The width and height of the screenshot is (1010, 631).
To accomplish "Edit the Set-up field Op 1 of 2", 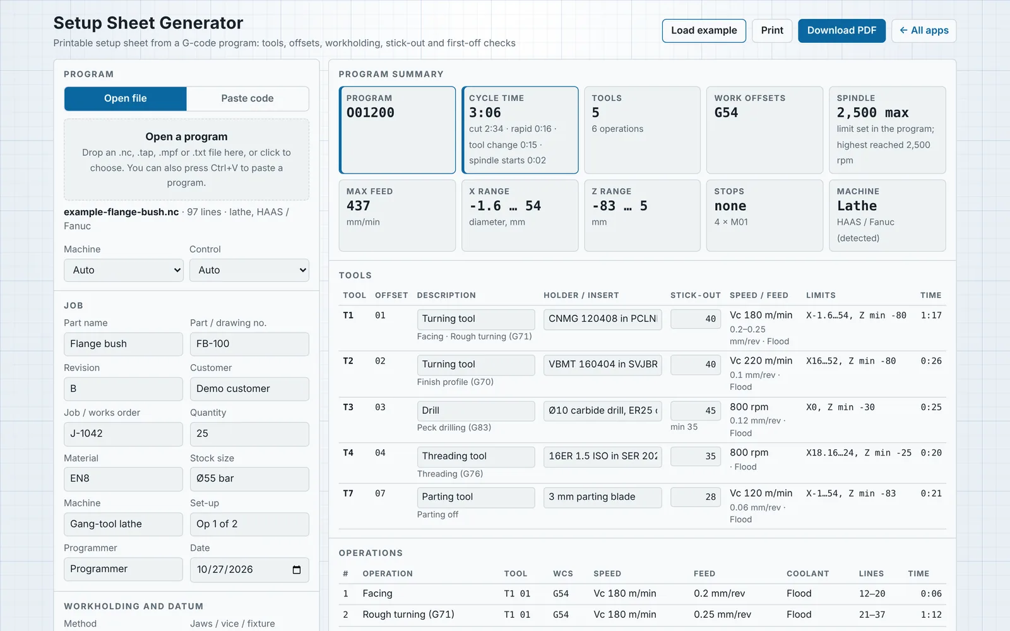I will coord(249,524).
